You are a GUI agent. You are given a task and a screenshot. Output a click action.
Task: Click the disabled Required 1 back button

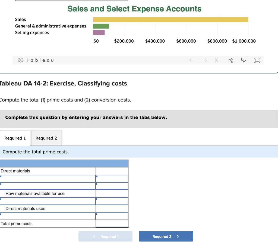106,236
